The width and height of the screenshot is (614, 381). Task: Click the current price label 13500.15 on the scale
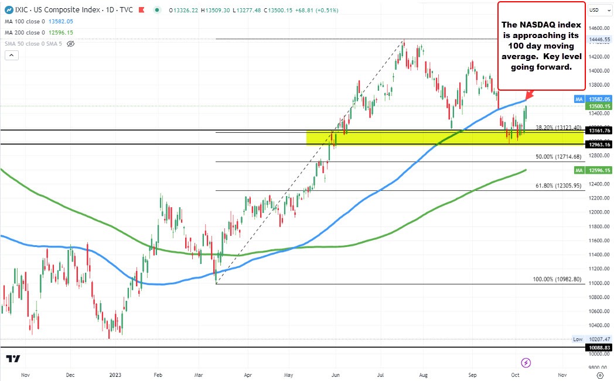(598, 107)
